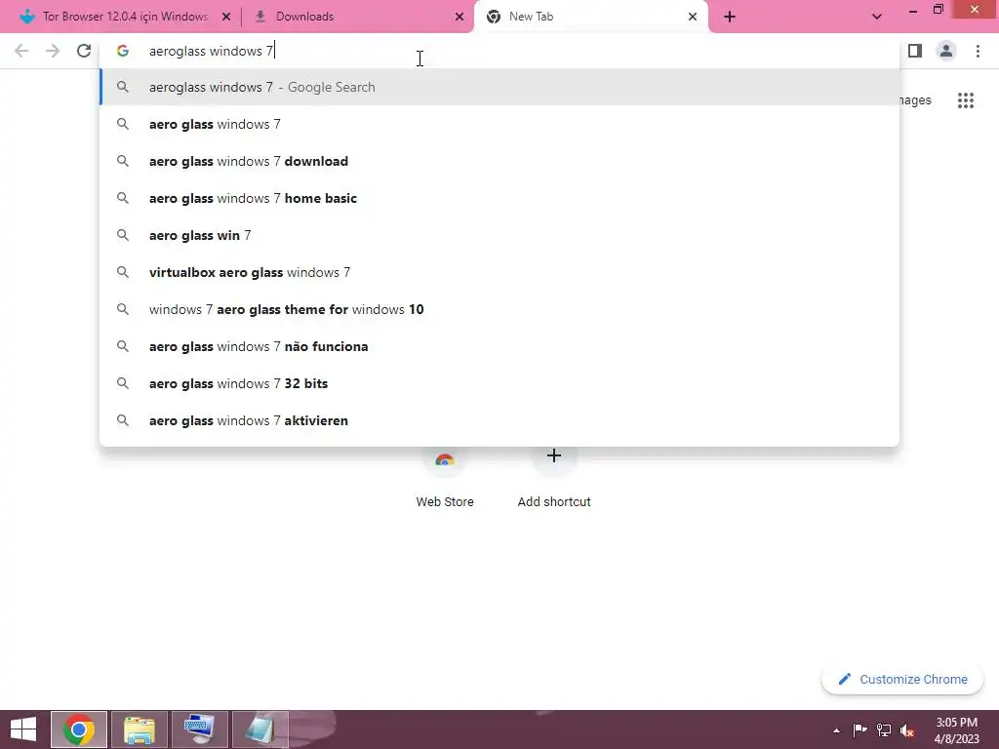Viewport: 999px width, 749px height.
Task: Open a new tab with plus button
Action: (730, 17)
